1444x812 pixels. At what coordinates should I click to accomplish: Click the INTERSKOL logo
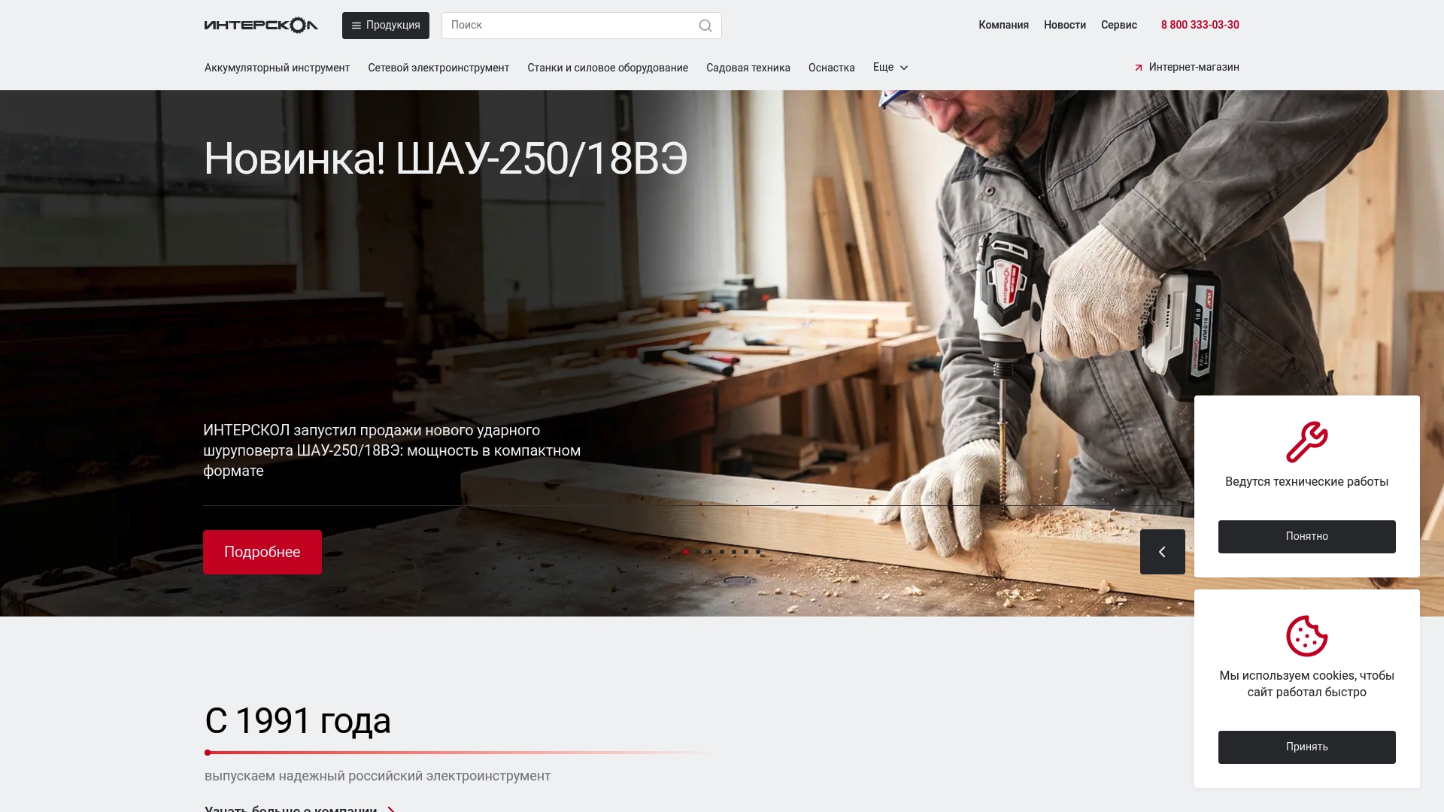pyautogui.click(x=261, y=26)
